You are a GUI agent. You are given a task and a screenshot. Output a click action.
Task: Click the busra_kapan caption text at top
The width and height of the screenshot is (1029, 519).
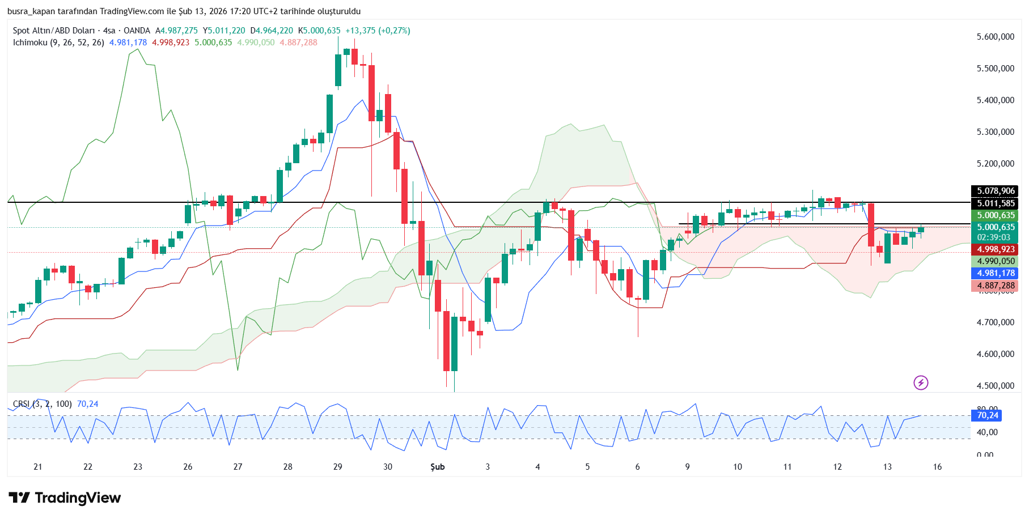pos(184,11)
